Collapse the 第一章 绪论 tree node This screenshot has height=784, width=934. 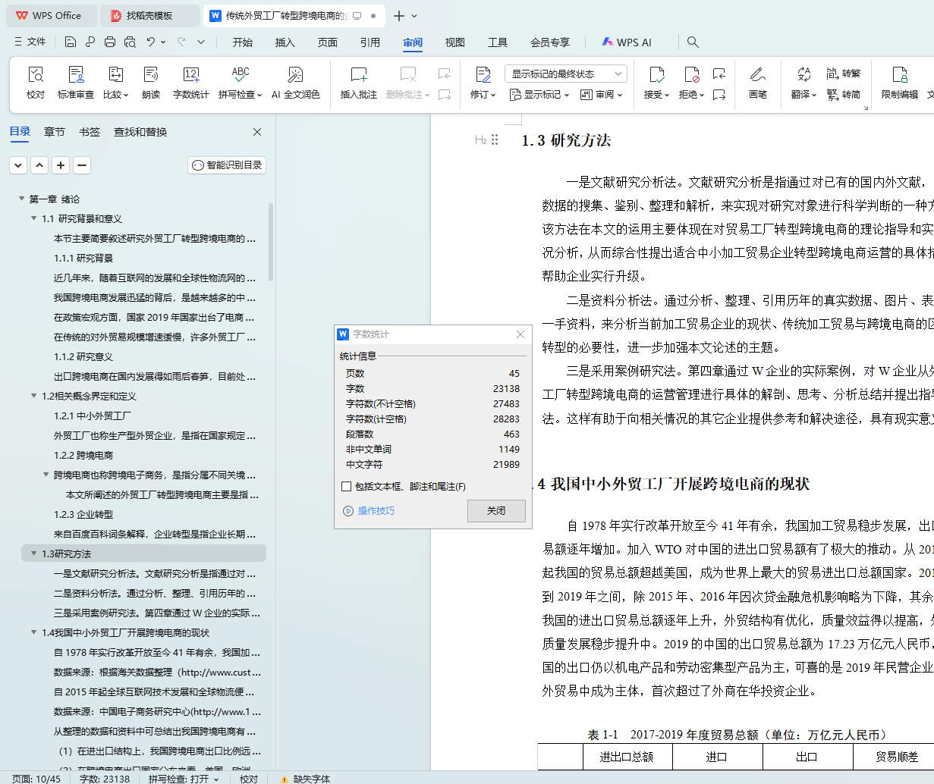22,199
